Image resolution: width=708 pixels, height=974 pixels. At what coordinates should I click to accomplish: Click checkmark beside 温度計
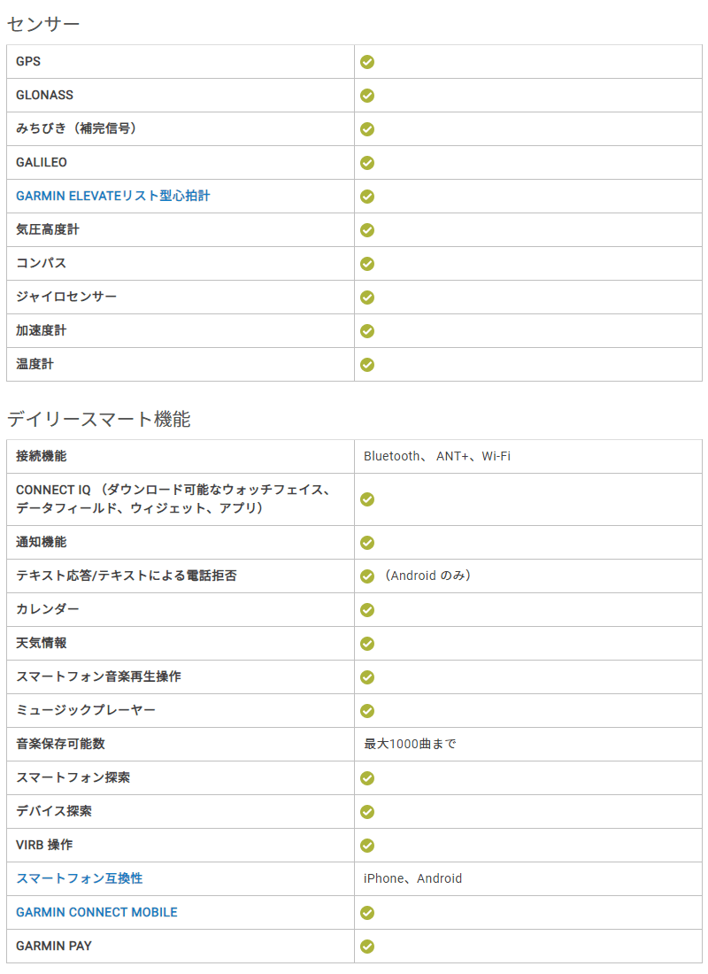(x=367, y=365)
